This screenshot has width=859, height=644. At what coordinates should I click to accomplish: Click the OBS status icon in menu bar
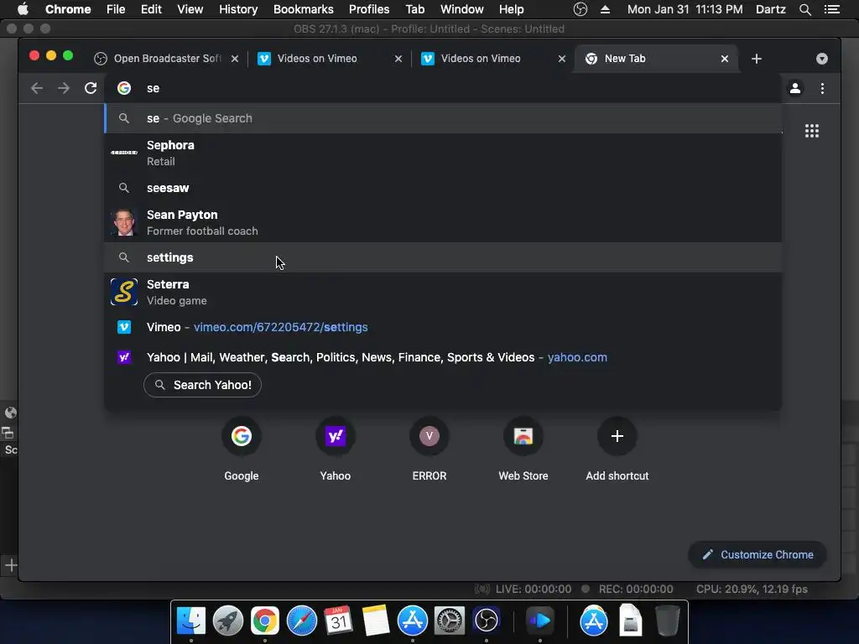click(x=580, y=9)
